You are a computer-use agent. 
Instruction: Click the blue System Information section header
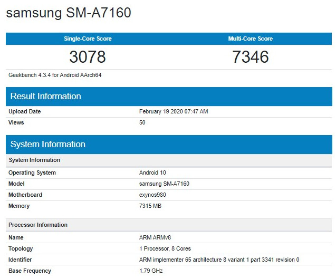pyautogui.click(x=169, y=145)
